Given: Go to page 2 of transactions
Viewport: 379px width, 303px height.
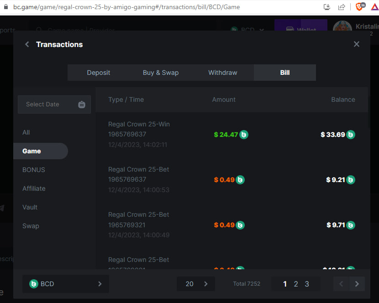Looking at the screenshot, I should tap(296, 284).
